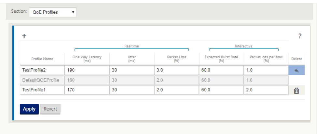317x134 pixels.
Task: Click the Revert button
Action: 50,109
